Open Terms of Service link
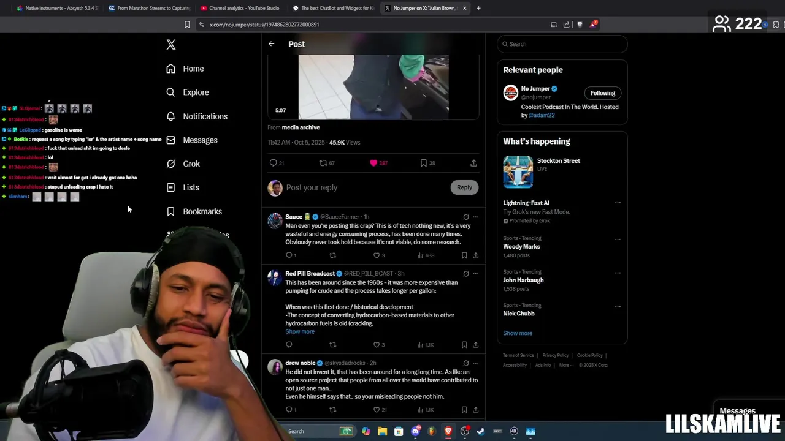This screenshot has width=785, height=441. pos(518,355)
